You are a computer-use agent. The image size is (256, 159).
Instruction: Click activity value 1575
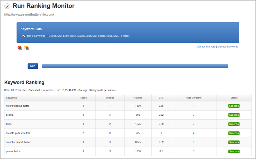[x=138, y=124]
